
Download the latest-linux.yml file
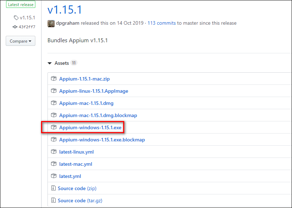(76, 151)
